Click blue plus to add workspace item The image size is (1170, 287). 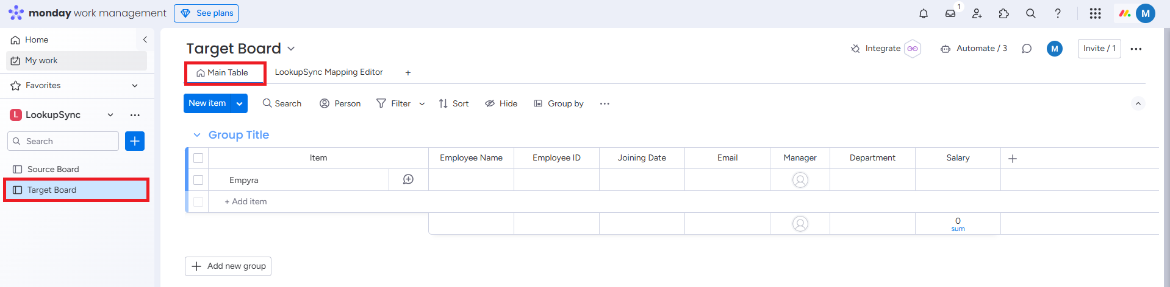tap(135, 141)
